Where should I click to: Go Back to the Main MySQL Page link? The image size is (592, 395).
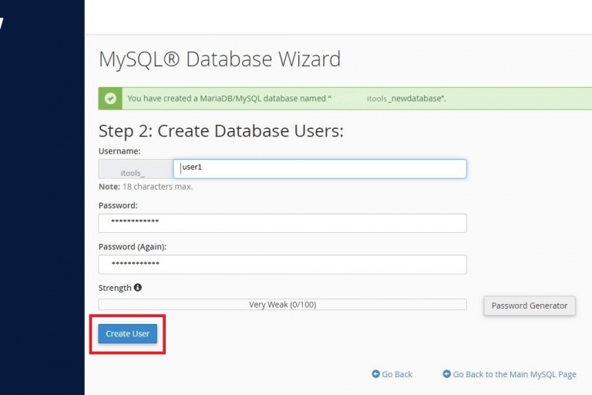pyautogui.click(x=510, y=374)
